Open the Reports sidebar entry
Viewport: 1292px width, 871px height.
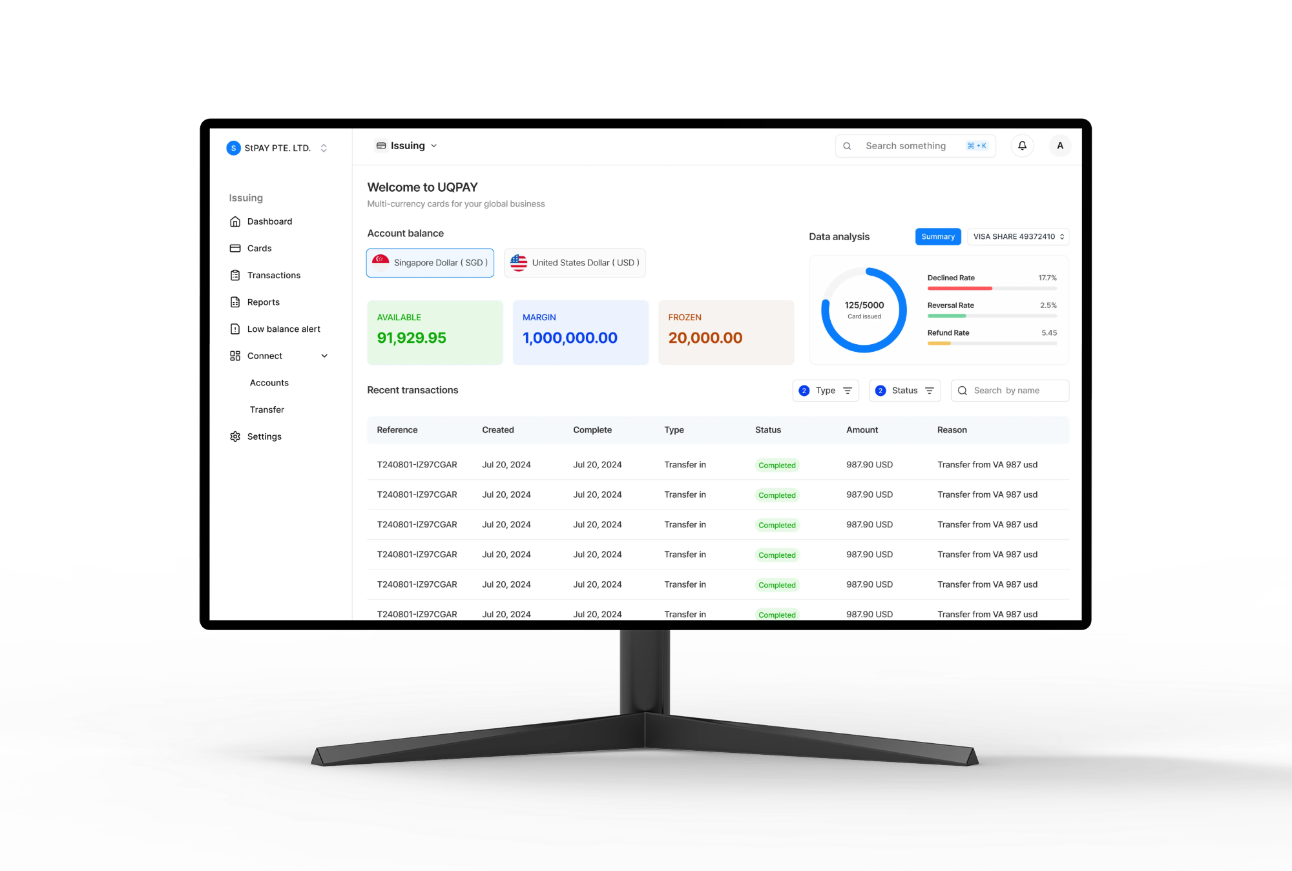pos(264,302)
